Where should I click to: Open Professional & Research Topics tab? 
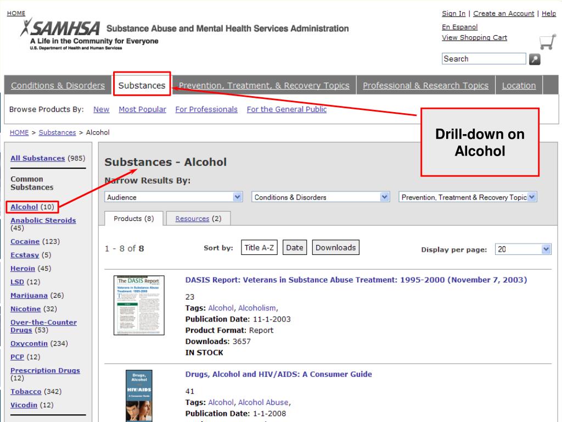click(x=425, y=85)
